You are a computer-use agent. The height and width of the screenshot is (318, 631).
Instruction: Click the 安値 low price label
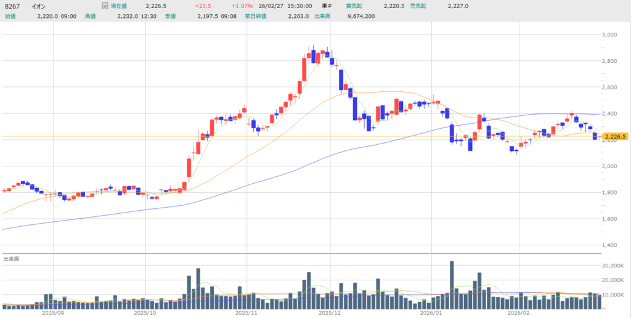click(x=171, y=16)
